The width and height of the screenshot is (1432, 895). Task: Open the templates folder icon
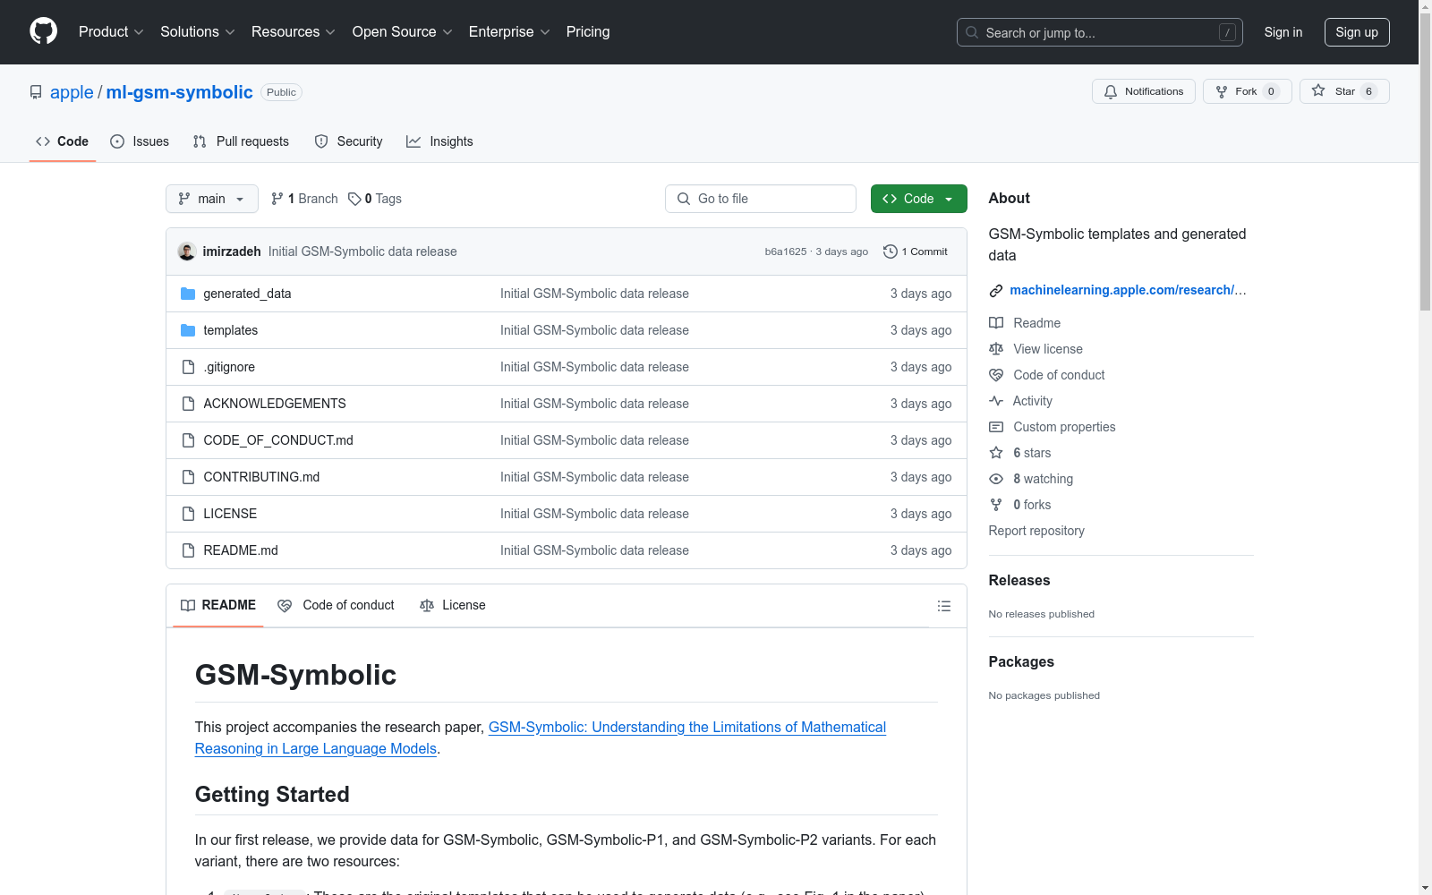point(188,330)
